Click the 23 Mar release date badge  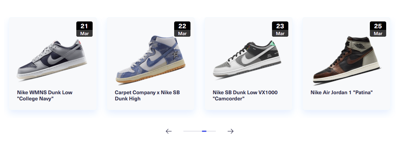[x=280, y=29]
